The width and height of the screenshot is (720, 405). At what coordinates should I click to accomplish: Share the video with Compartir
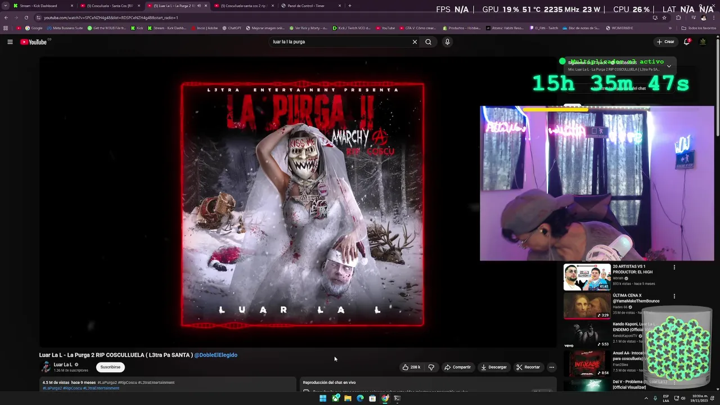click(457, 367)
